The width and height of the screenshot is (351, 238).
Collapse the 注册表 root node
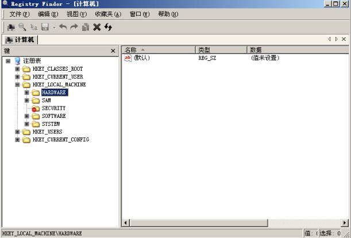(x=8, y=61)
